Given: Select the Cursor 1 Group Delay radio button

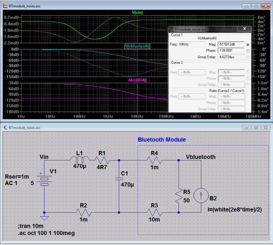Looking at the screenshot, I should tap(248, 57).
